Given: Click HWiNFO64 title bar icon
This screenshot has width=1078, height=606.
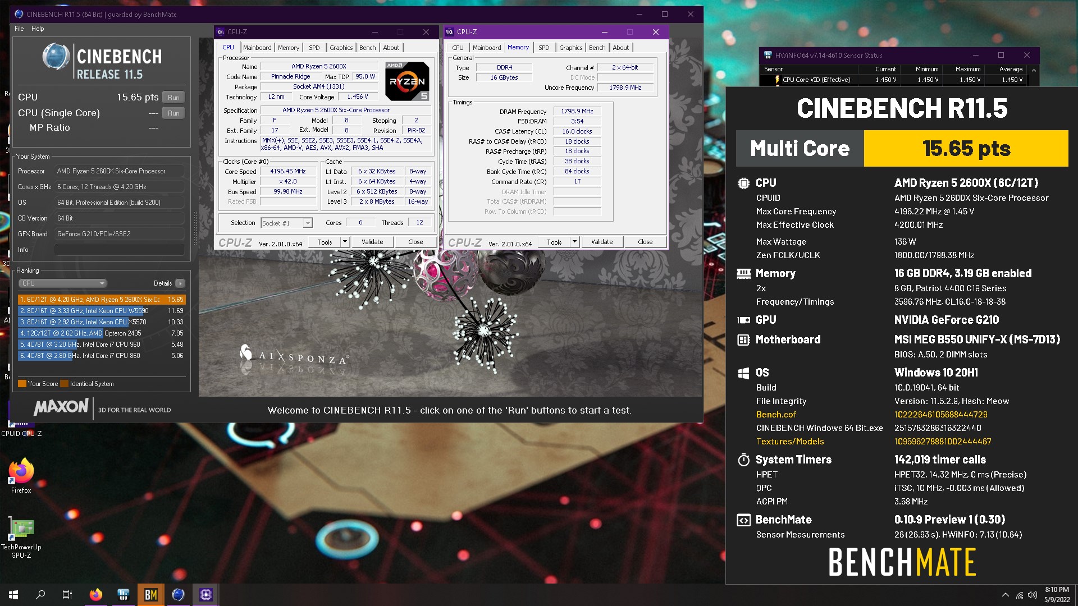Looking at the screenshot, I should click(x=768, y=55).
